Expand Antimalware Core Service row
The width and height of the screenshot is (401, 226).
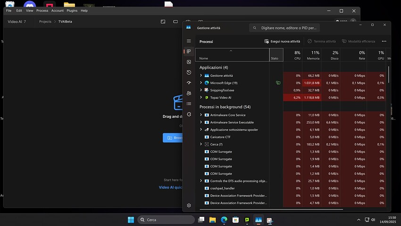[x=201, y=115]
